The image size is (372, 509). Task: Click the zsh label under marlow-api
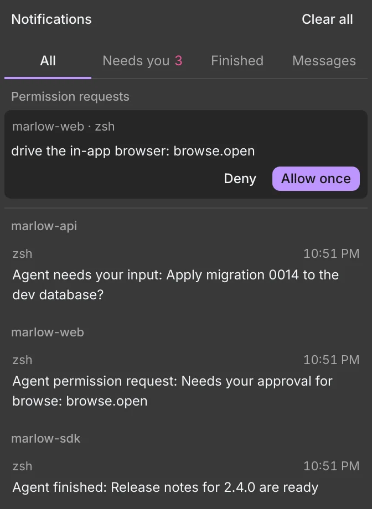pyautogui.click(x=22, y=254)
